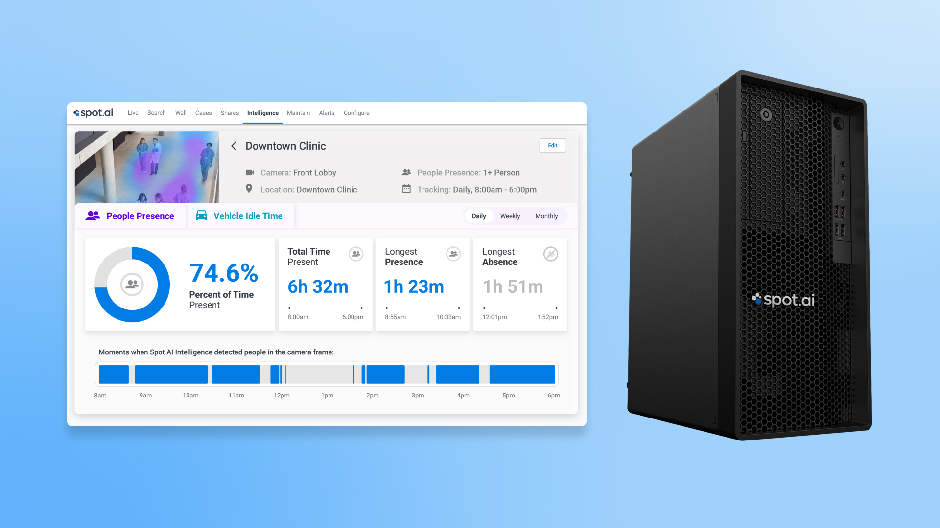Click the location pin icon

249,189
